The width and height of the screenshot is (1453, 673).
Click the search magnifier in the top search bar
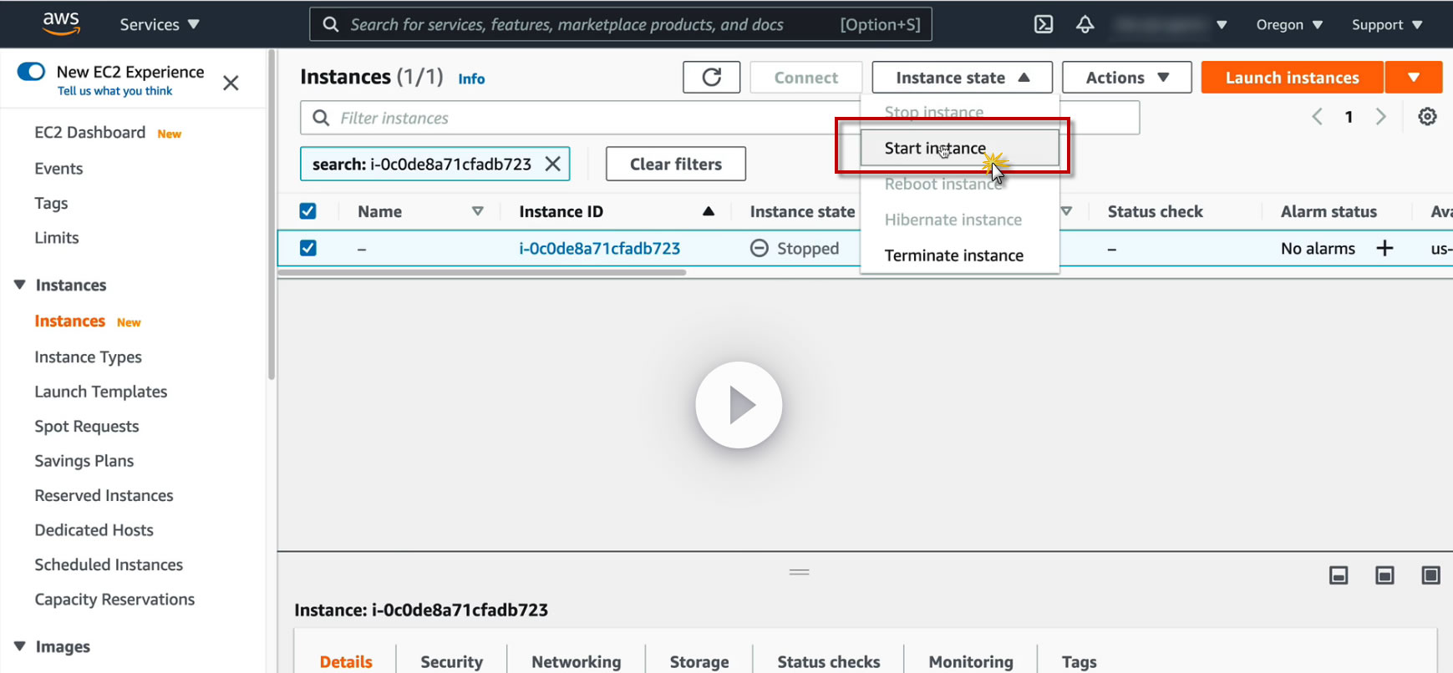coord(331,24)
